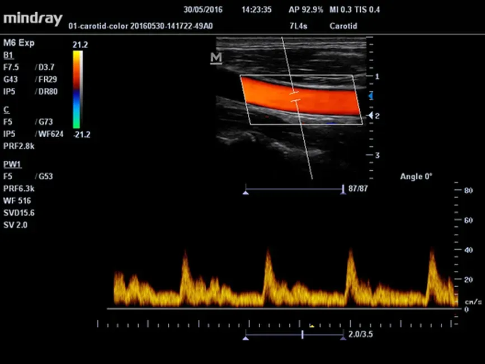Click the color velocity scale bar
Image resolution: width=485 pixels, height=364 pixels.
pyautogui.click(x=77, y=90)
